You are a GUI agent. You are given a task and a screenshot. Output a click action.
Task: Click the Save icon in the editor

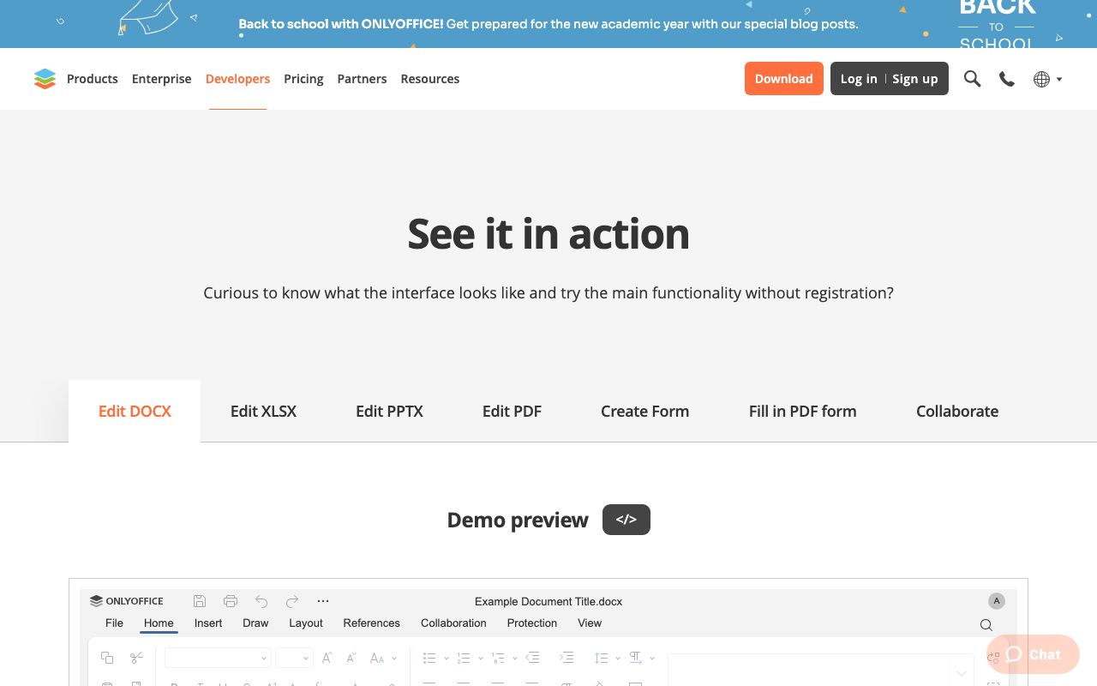[200, 601]
